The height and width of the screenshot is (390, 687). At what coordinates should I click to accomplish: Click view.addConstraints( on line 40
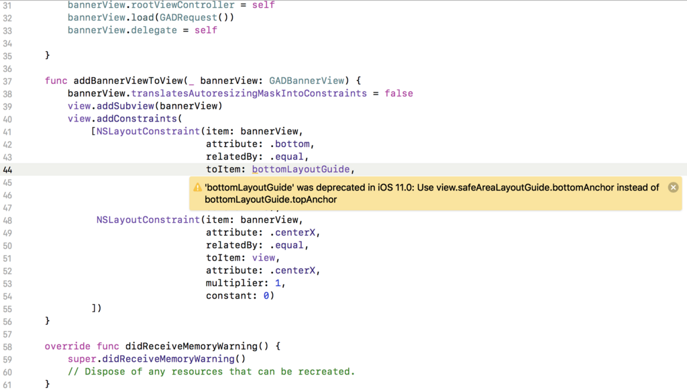click(x=125, y=119)
